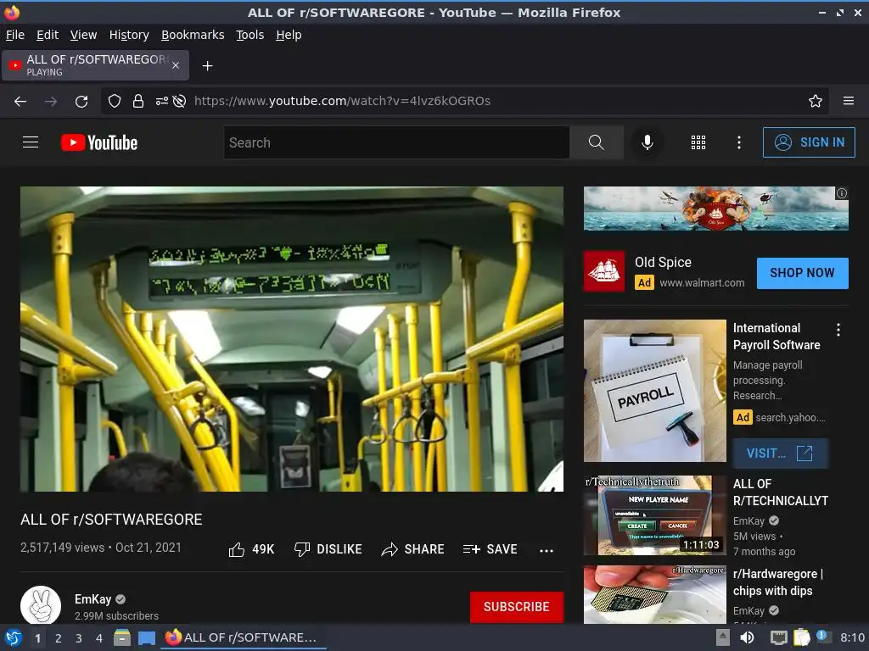Open r/Hardwaregore chips with dips title

point(777,582)
